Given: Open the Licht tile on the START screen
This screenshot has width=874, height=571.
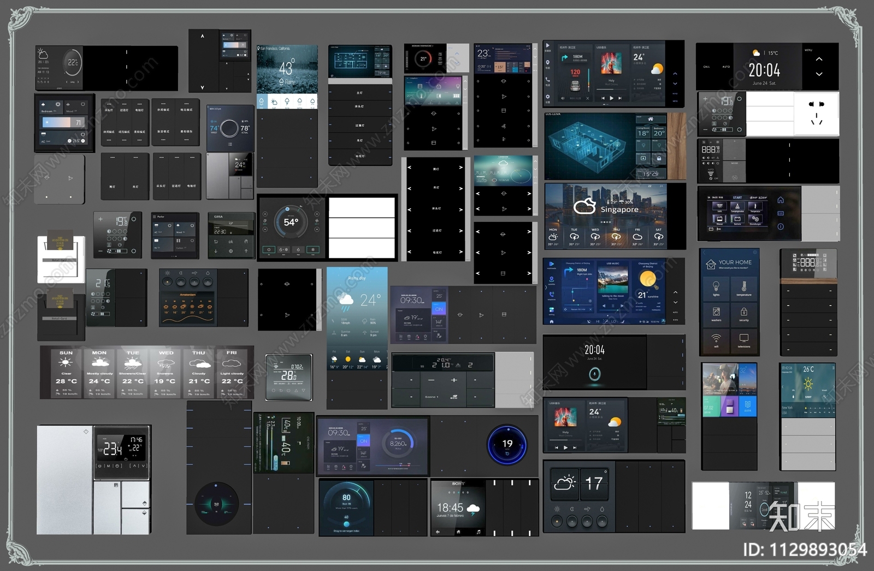Looking at the screenshot, I should 719,207.
